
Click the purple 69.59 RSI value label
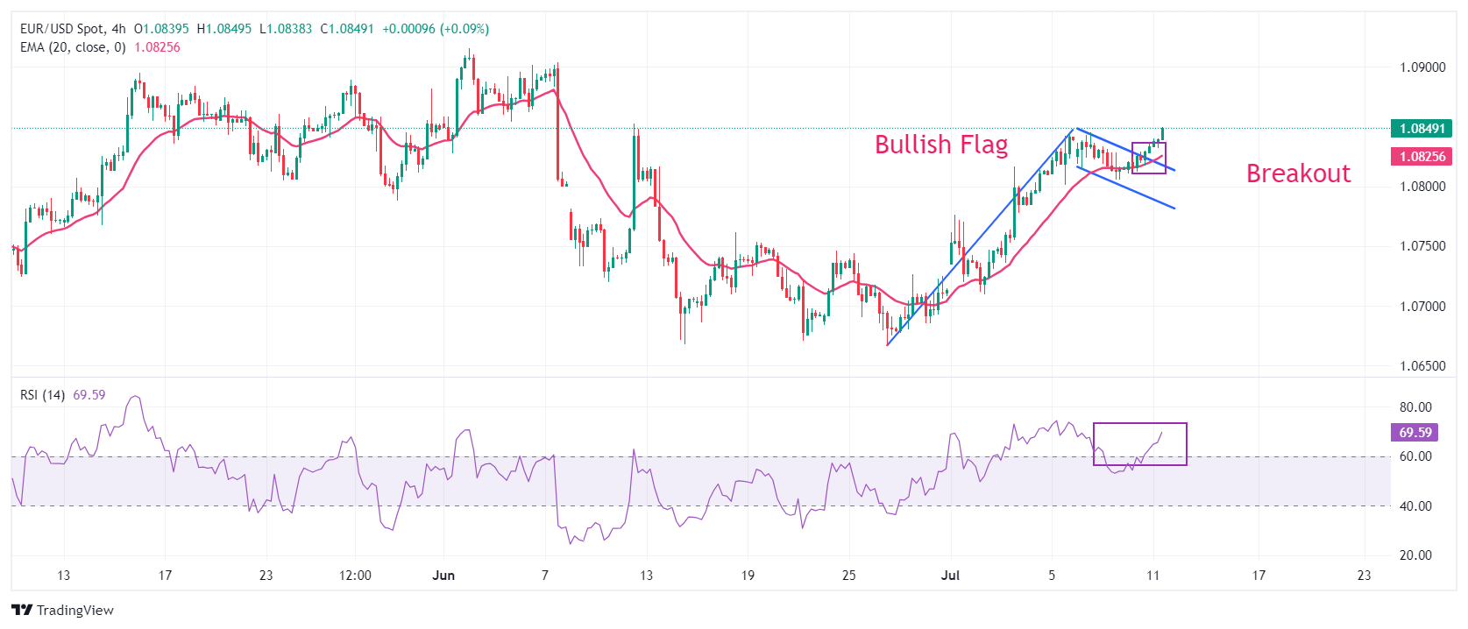click(x=1415, y=433)
